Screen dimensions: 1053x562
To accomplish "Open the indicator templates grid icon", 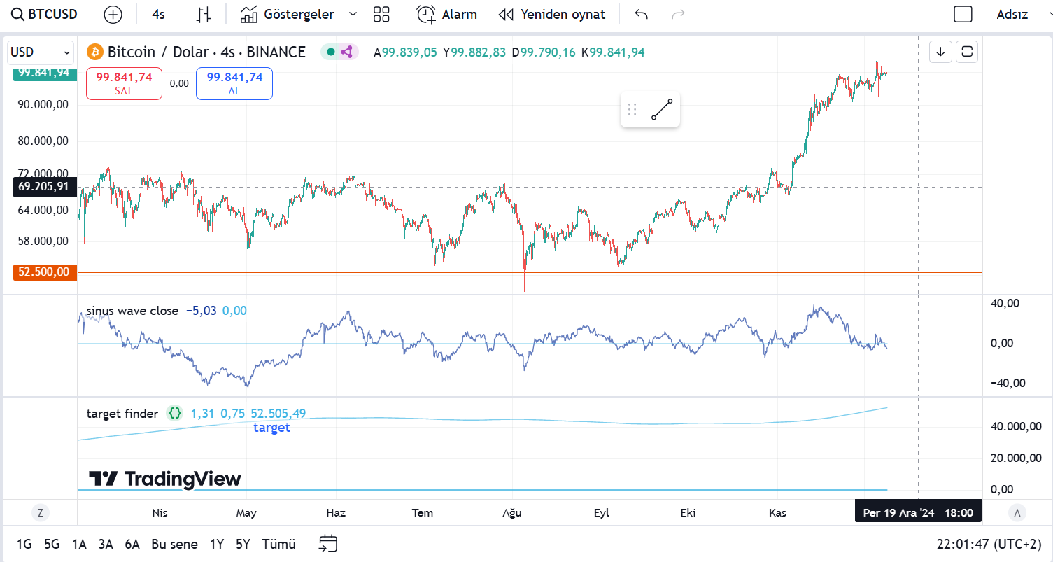I will pos(381,14).
